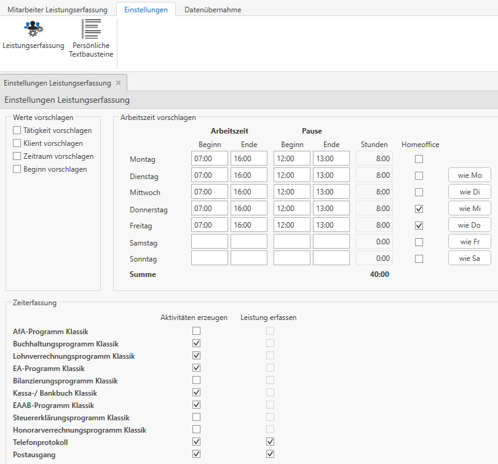This screenshot has width=498, height=464.
Task: Click Montag Arbeitszeit Beginn field
Action: coord(209,159)
